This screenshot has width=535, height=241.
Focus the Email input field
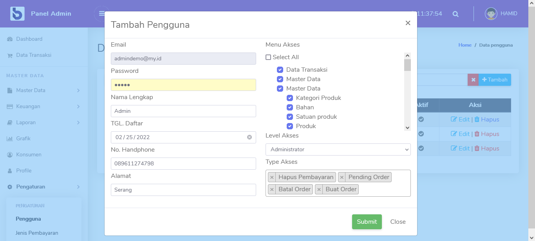point(183,58)
